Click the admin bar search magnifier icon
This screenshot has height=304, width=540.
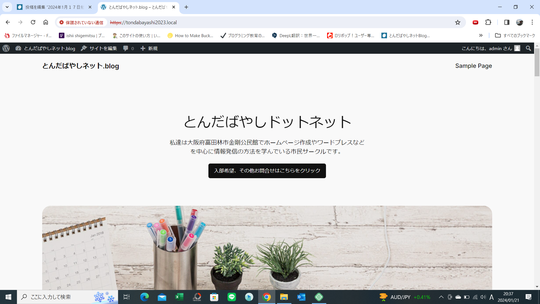click(x=528, y=48)
